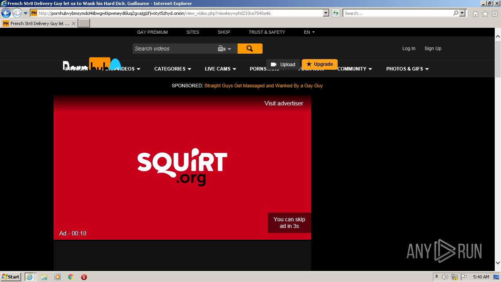Image resolution: width=501 pixels, height=282 pixels.
Task: Click the Sign Up link
Action: [x=433, y=49]
